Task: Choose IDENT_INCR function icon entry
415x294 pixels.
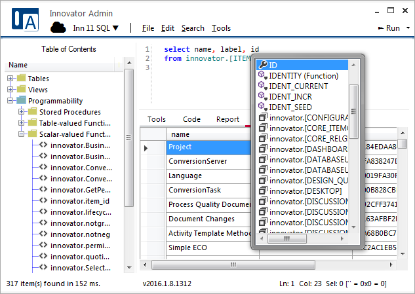Action: pos(302,97)
